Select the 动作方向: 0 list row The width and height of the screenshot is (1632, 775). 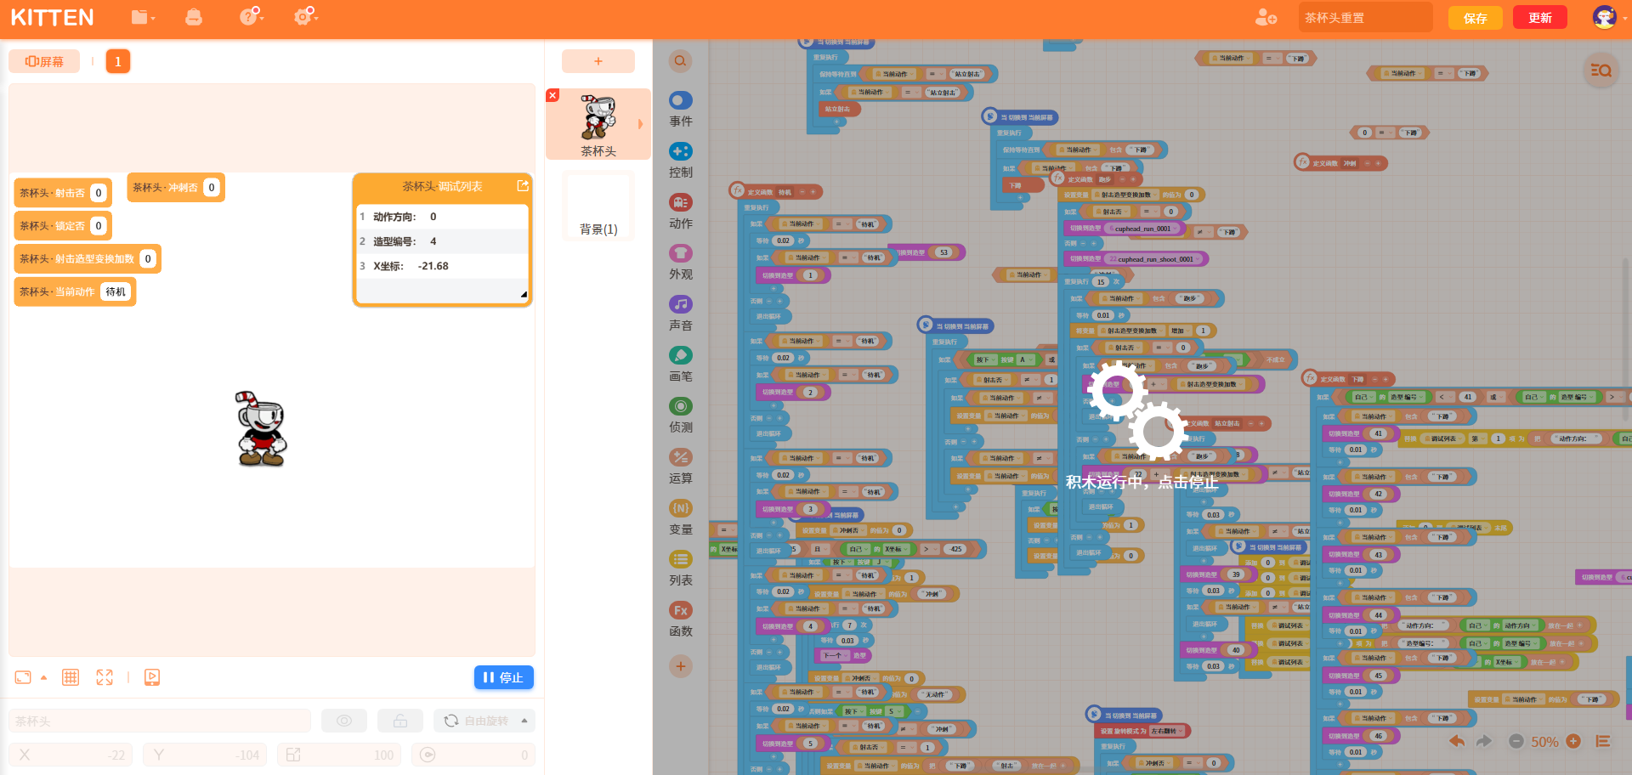(x=442, y=217)
